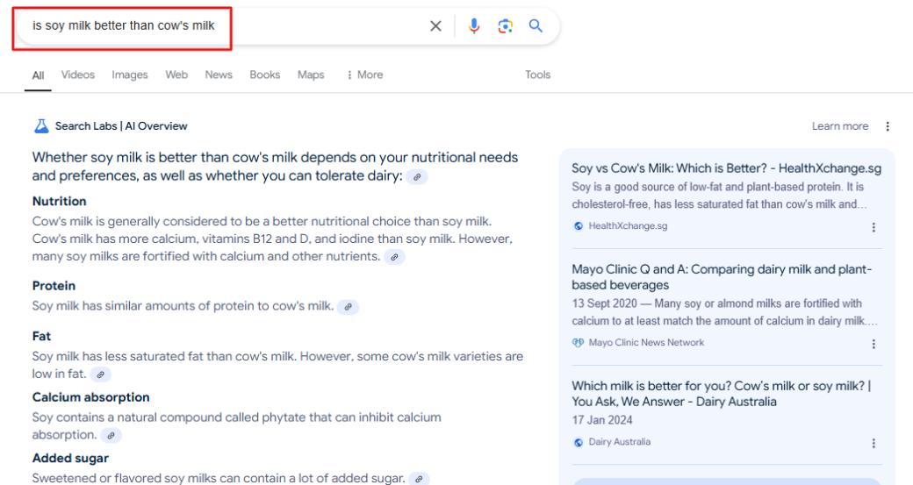The height and width of the screenshot is (485, 913).
Task: Click the 'Fat' heading
Action: click(41, 336)
